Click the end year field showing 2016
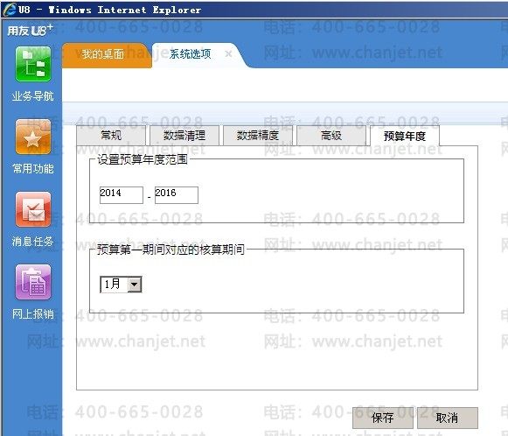 [x=177, y=195]
